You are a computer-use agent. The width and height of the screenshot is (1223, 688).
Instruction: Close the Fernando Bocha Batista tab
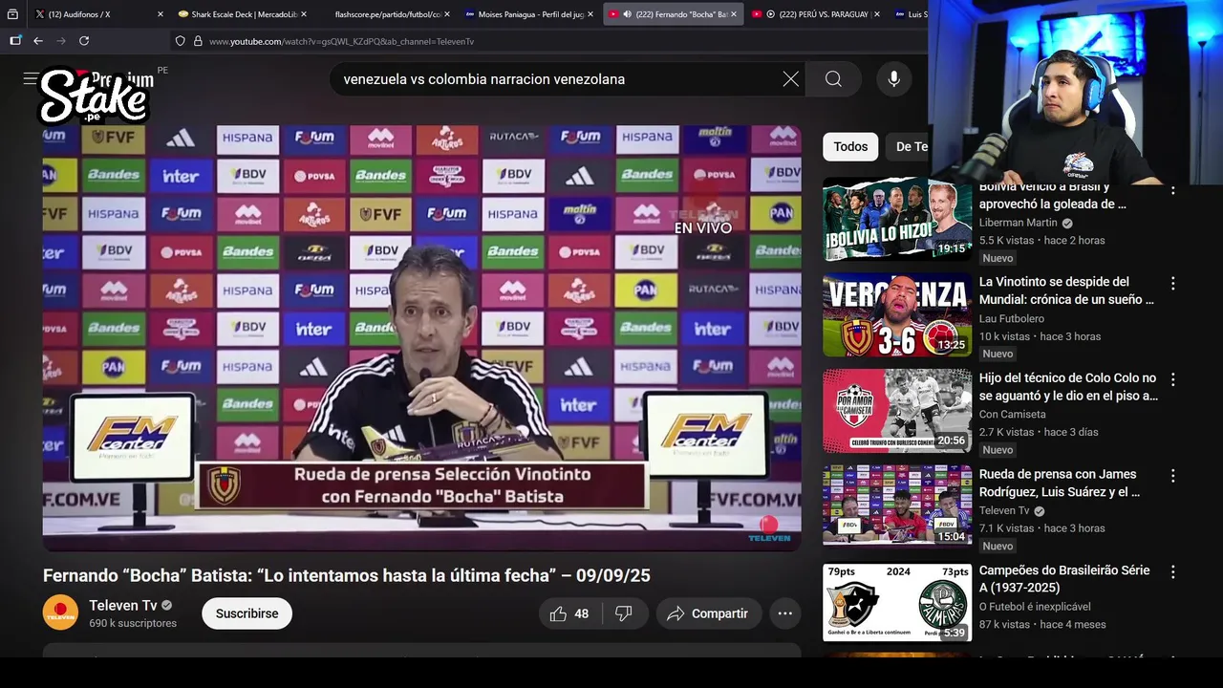pyautogui.click(x=734, y=14)
